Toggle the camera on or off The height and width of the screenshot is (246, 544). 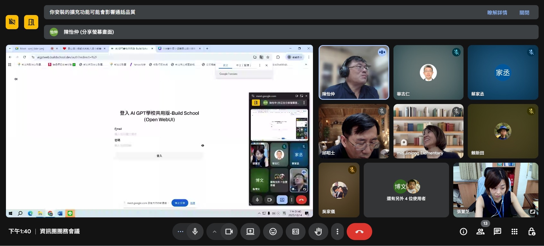pyautogui.click(x=229, y=232)
